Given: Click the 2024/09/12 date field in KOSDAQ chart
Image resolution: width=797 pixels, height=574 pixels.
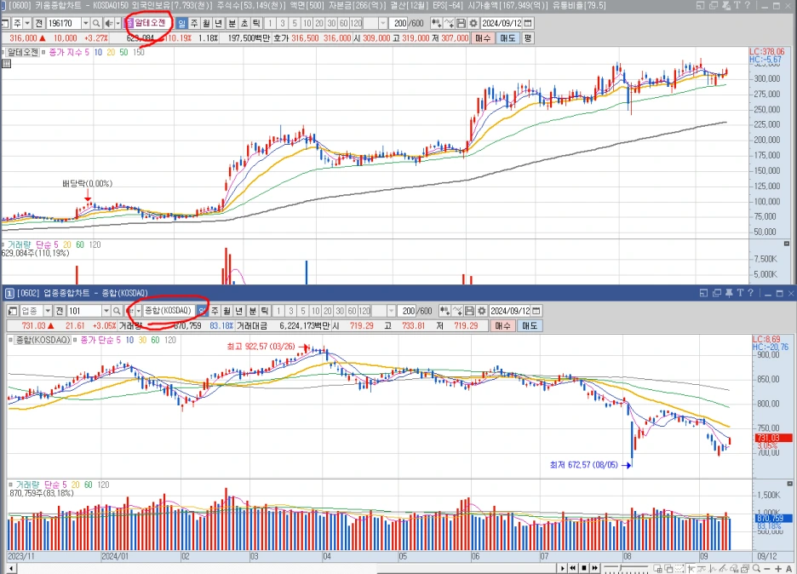Looking at the screenshot, I should [510, 311].
